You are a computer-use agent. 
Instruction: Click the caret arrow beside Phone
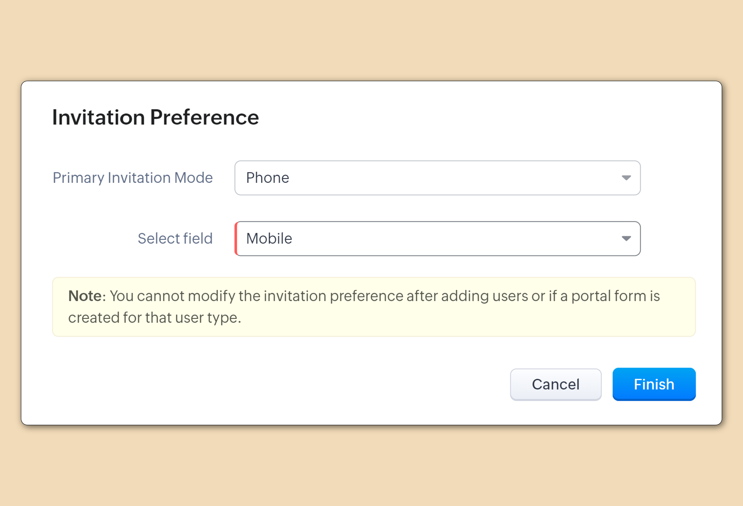626,178
